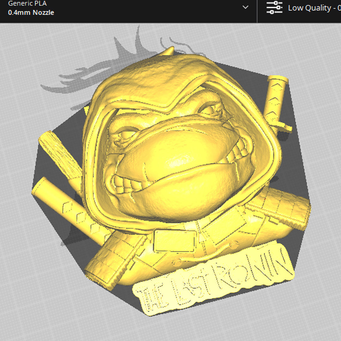Open the Low Quality profile selector

[314, 8]
